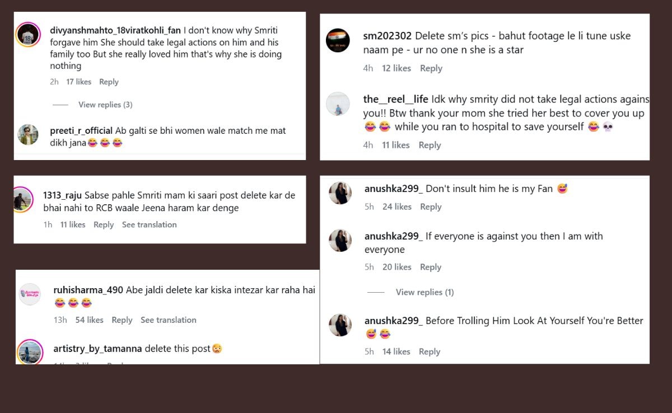Viewport: 672px width, 413px height.
Task: Open divyanshmahto_18viratkohli_fan profile picture
Action: [x=28, y=34]
